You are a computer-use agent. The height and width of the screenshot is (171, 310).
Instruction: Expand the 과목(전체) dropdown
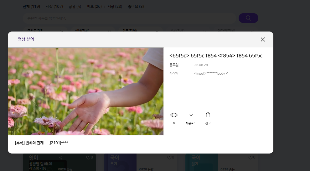point(140,31)
